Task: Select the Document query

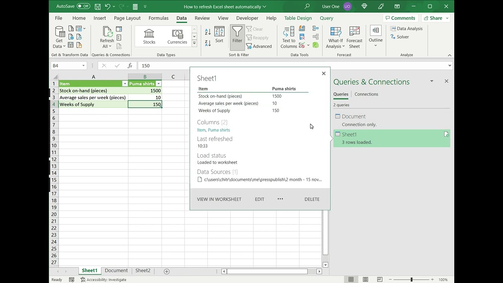Action: 392,120
